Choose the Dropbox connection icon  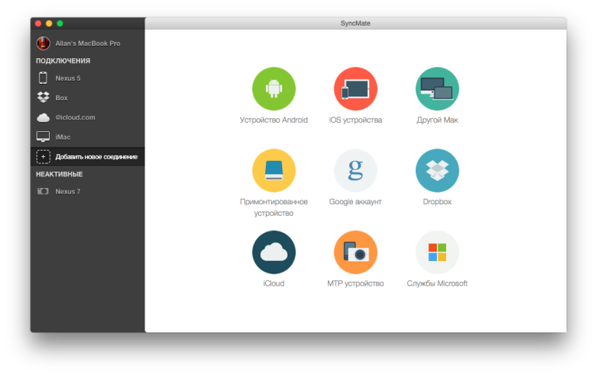(437, 170)
